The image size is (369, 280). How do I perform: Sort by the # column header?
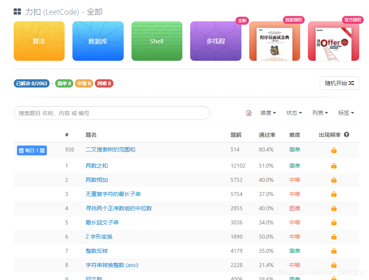pos(67,135)
